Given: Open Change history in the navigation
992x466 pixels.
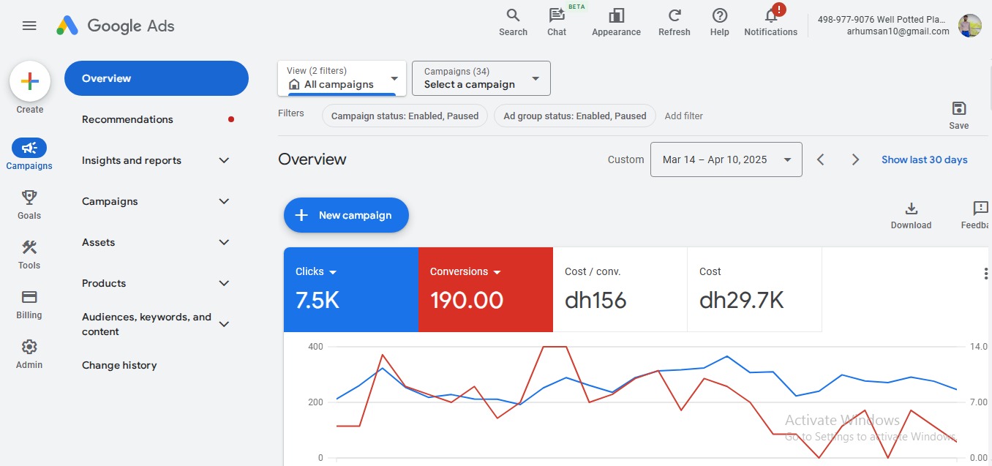Looking at the screenshot, I should [119, 365].
